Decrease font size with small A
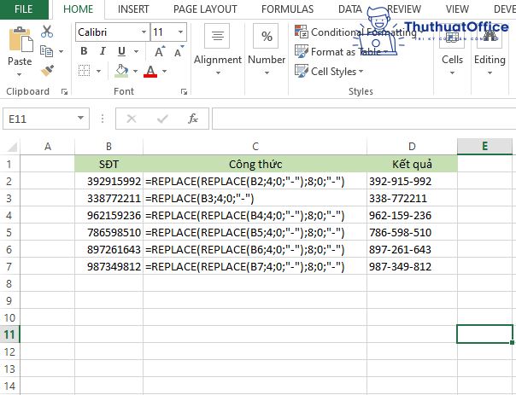The width and height of the screenshot is (516, 395). tap(179, 51)
